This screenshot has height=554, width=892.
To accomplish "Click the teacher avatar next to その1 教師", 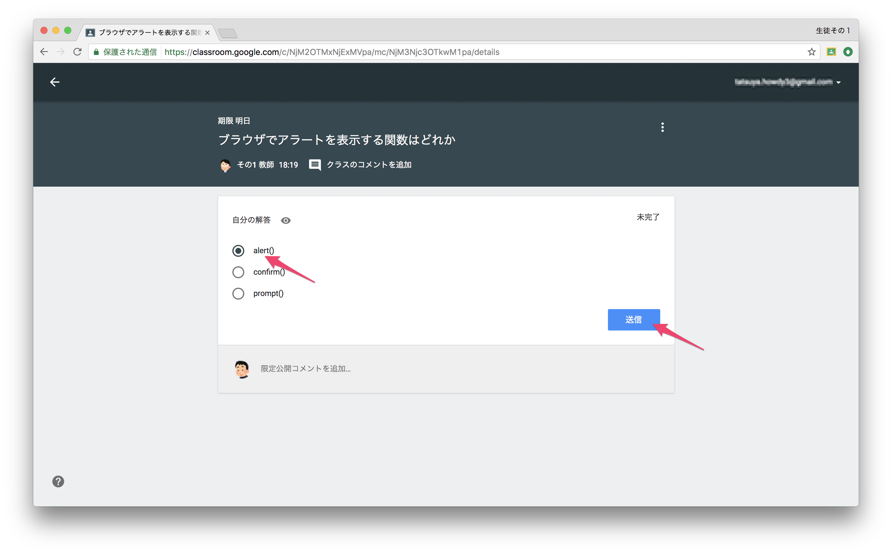I will click(225, 165).
